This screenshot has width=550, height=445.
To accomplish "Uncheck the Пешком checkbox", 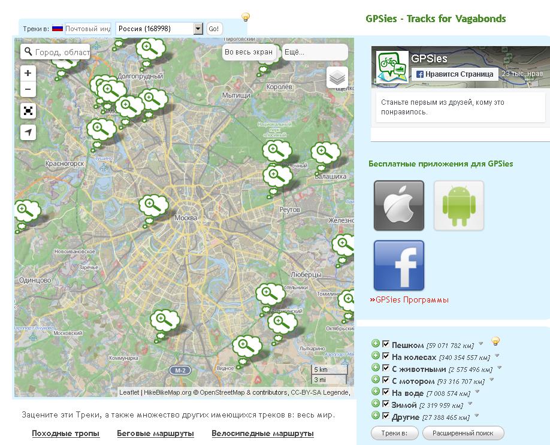I will (386, 344).
